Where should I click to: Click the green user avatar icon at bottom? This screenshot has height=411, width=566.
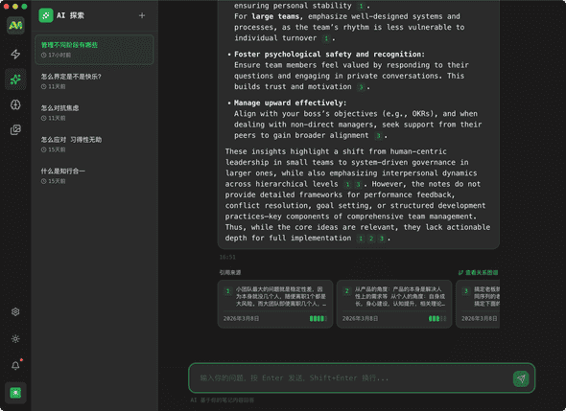pyautogui.click(x=15, y=393)
